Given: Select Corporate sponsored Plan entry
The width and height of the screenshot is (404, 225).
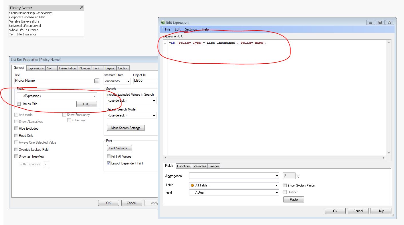Looking at the screenshot, I should coord(46,17).
